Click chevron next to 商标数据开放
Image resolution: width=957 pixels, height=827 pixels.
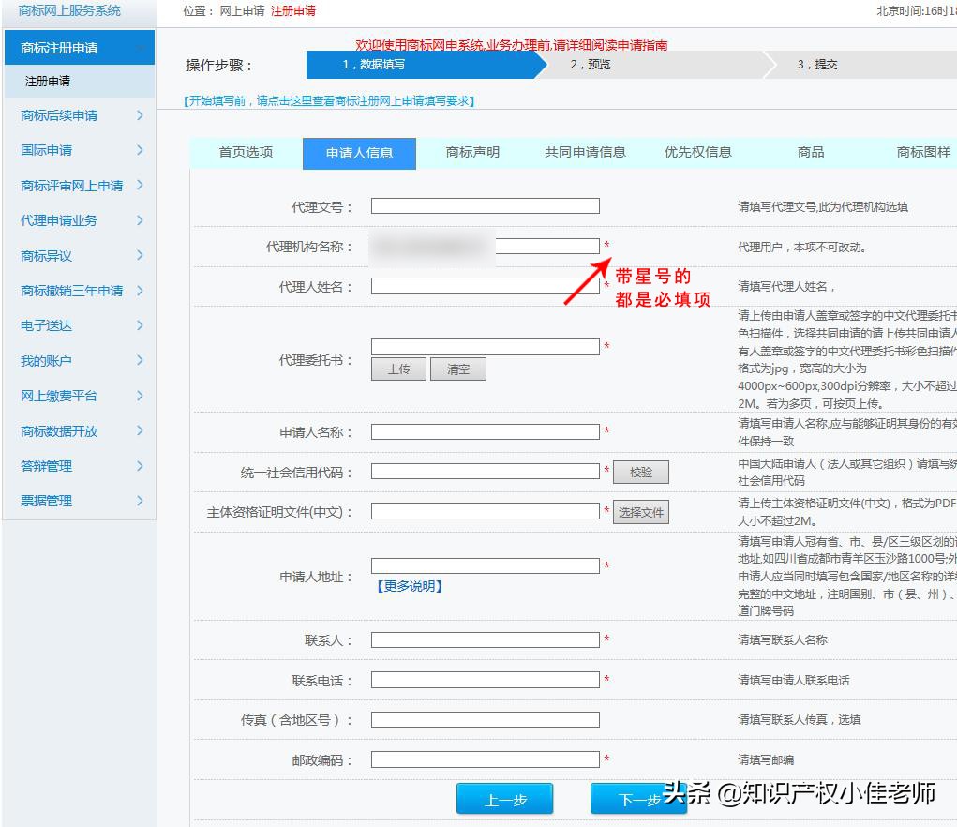point(140,430)
